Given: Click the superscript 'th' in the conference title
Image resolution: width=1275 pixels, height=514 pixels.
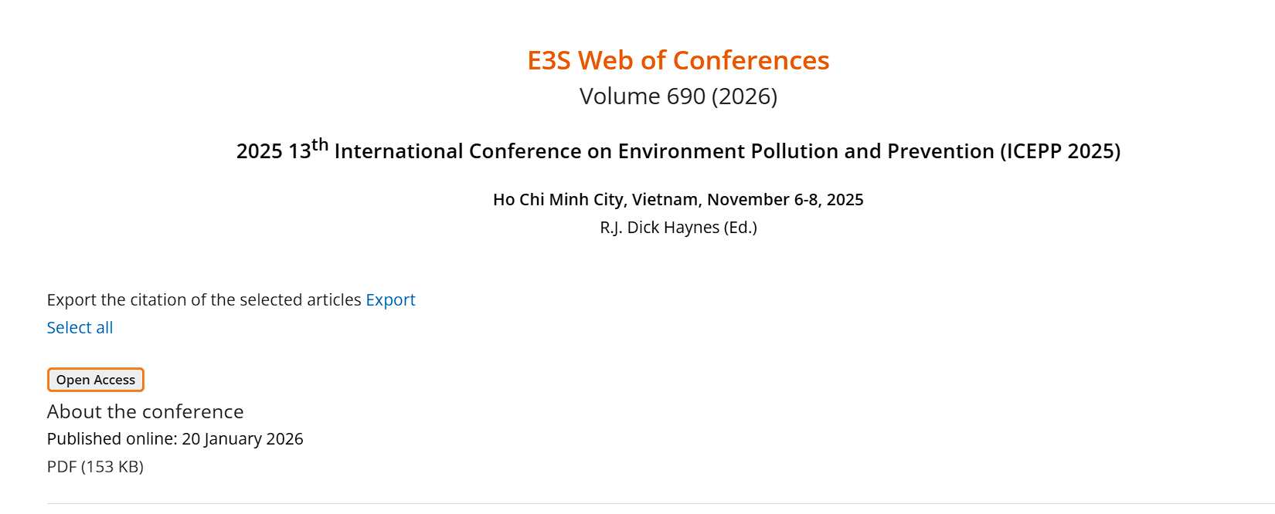Looking at the screenshot, I should [x=320, y=145].
